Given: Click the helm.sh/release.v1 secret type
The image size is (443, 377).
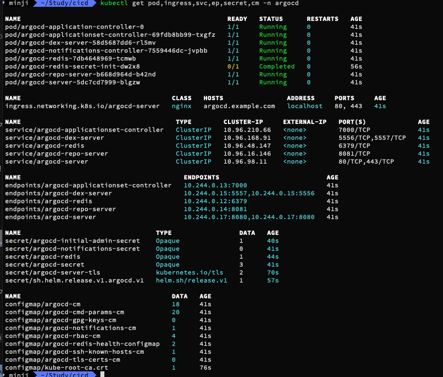Looking at the screenshot, I should pyautogui.click(x=192, y=280).
